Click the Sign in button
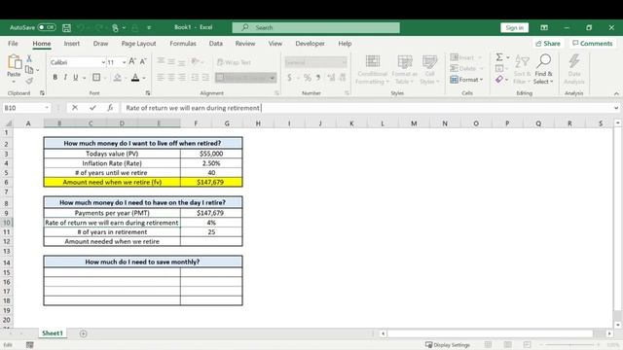 (515, 28)
